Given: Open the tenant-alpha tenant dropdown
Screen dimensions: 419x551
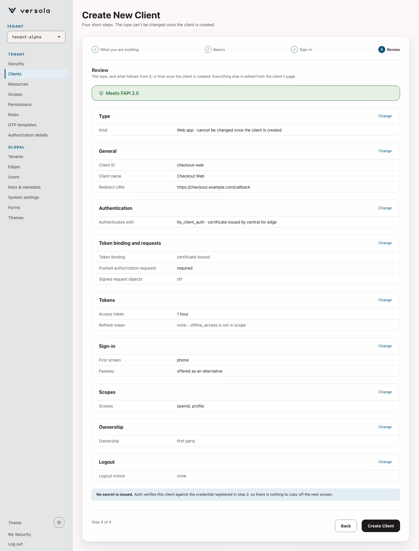Looking at the screenshot, I should coord(36,37).
